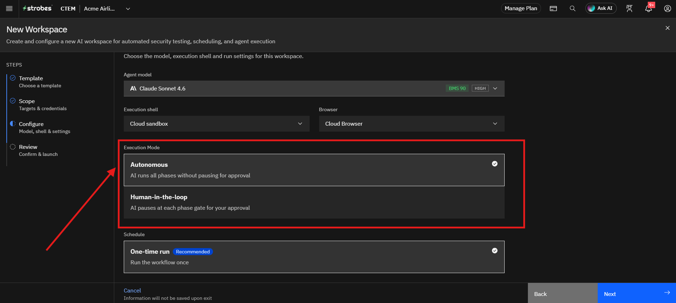Open the billing card icon
This screenshot has height=303, width=676.
tap(553, 8)
